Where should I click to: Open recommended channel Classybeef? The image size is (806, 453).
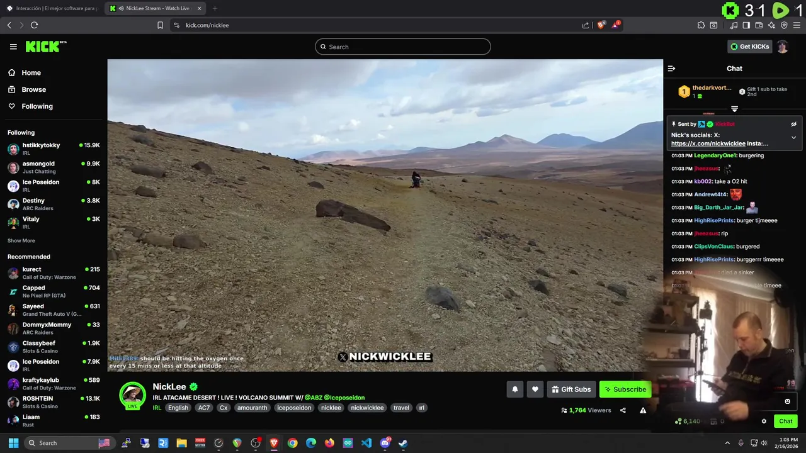click(54, 347)
